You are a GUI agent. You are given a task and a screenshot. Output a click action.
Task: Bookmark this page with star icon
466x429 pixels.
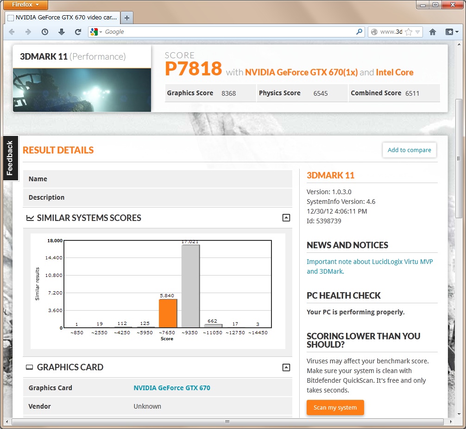[x=409, y=32]
